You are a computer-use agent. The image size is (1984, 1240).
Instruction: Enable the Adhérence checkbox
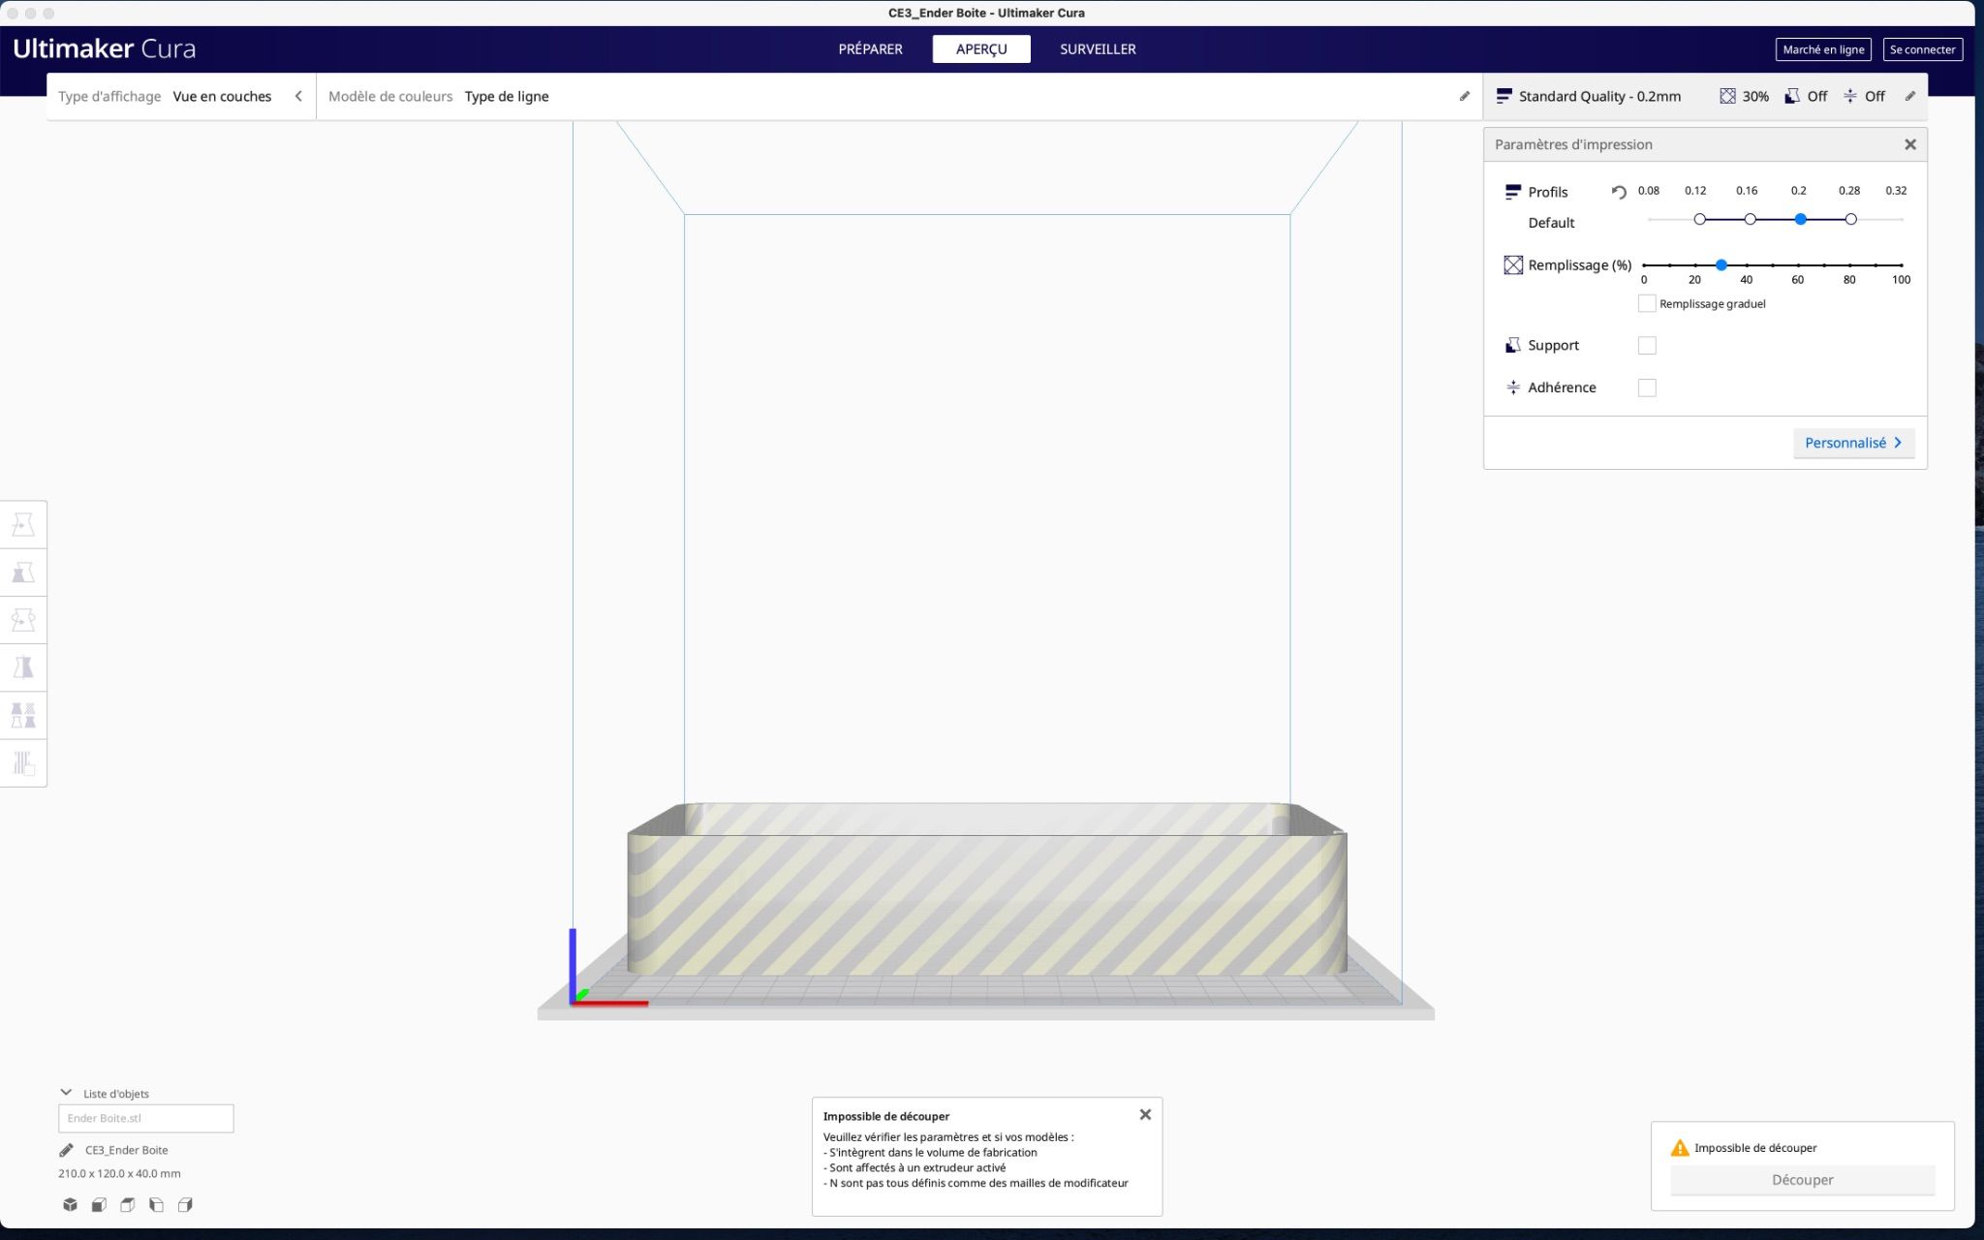[1647, 387]
